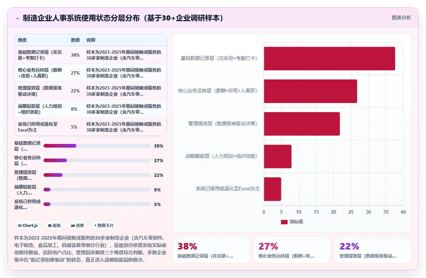This screenshot has height=278, width=426.
Task: Click the 数据 table column header
Action: point(75,40)
